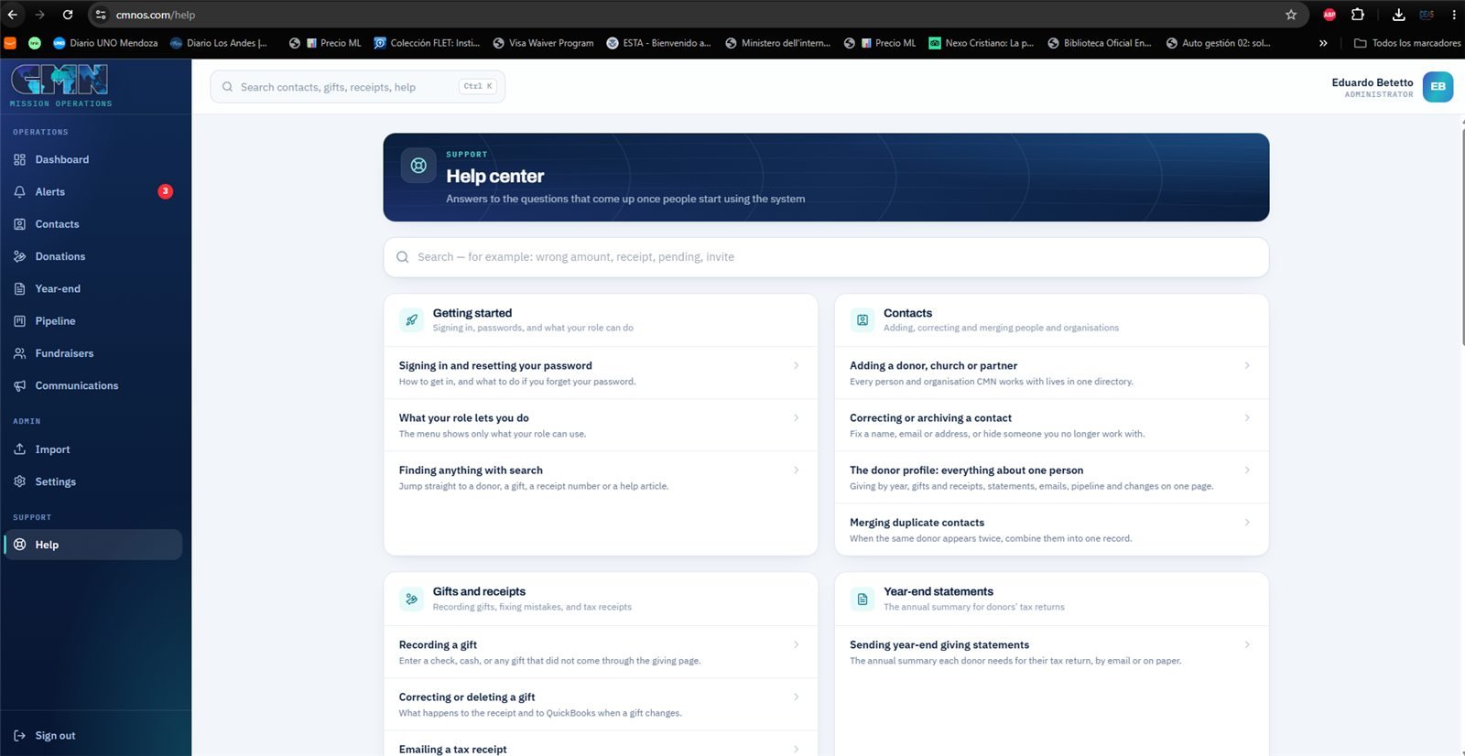Click the Contacts section card icon

click(x=863, y=319)
